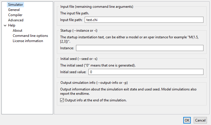Viewport: 211px width, 125px height.
Task: Click the 'Initial seed value:' label
Action: point(74,72)
